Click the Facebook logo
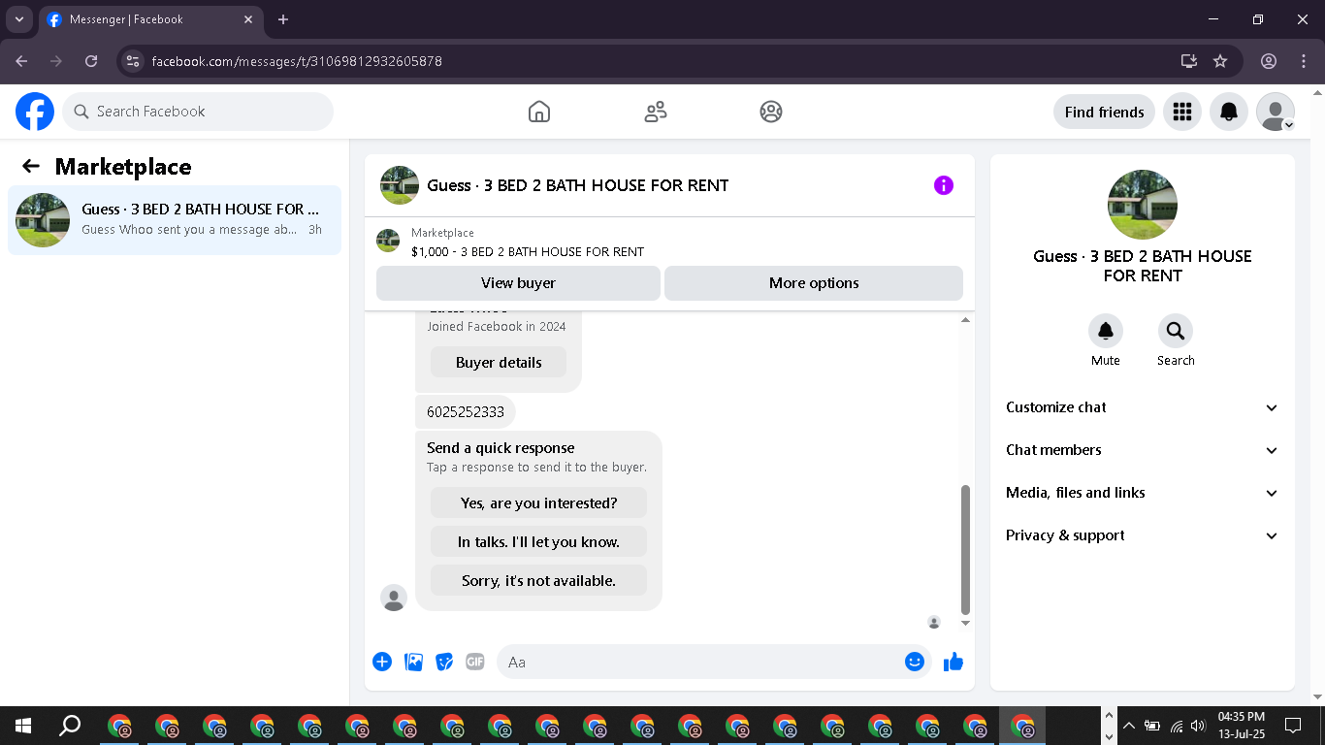The image size is (1325, 745). click(x=35, y=112)
